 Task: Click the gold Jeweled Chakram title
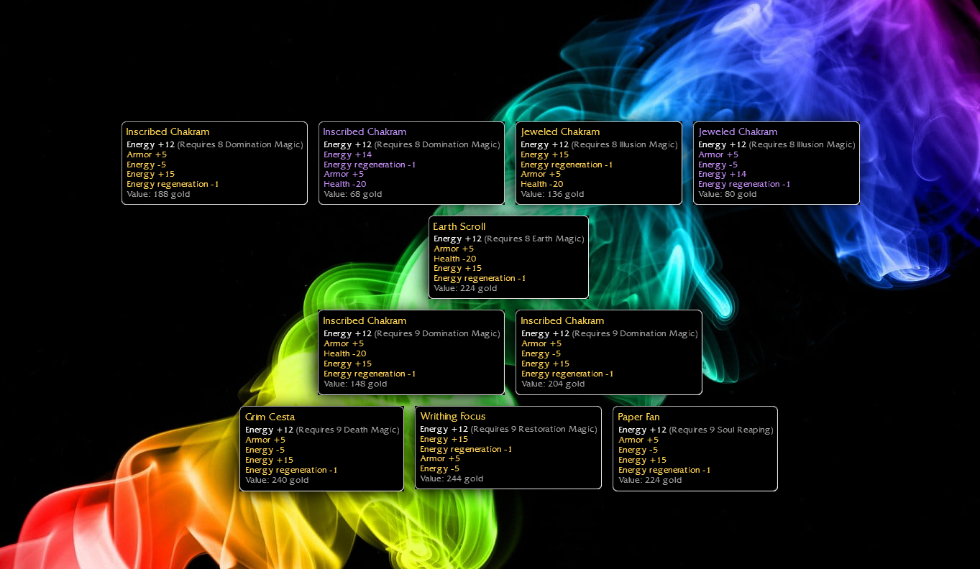point(560,131)
